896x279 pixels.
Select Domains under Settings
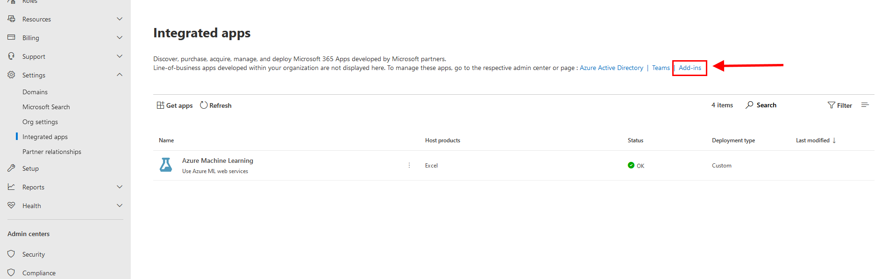tap(35, 92)
